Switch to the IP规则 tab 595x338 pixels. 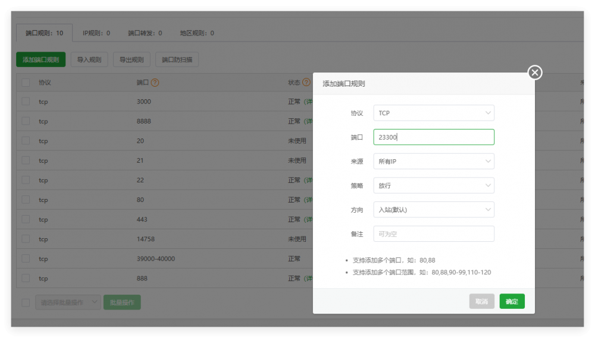[96, 33]
